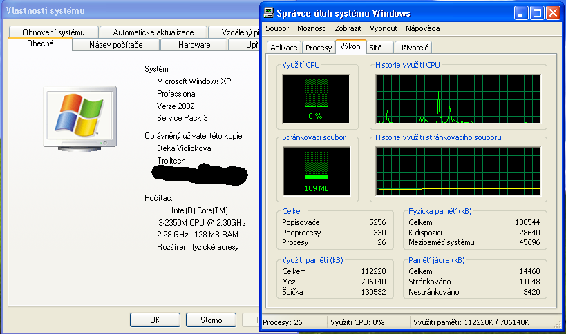Open the Vzdálený tab in System Properties
The height and width of the screenshot is (334, 566).
(x=234, y=32)
